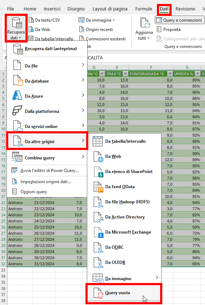The width and height of the screenshot is (205, 305).
Task: Expand the Da servizi online submenu
Action: pos(47,127)
